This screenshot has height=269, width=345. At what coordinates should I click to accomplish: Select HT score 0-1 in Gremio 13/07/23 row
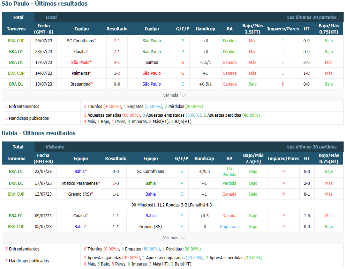coord(307,194)
